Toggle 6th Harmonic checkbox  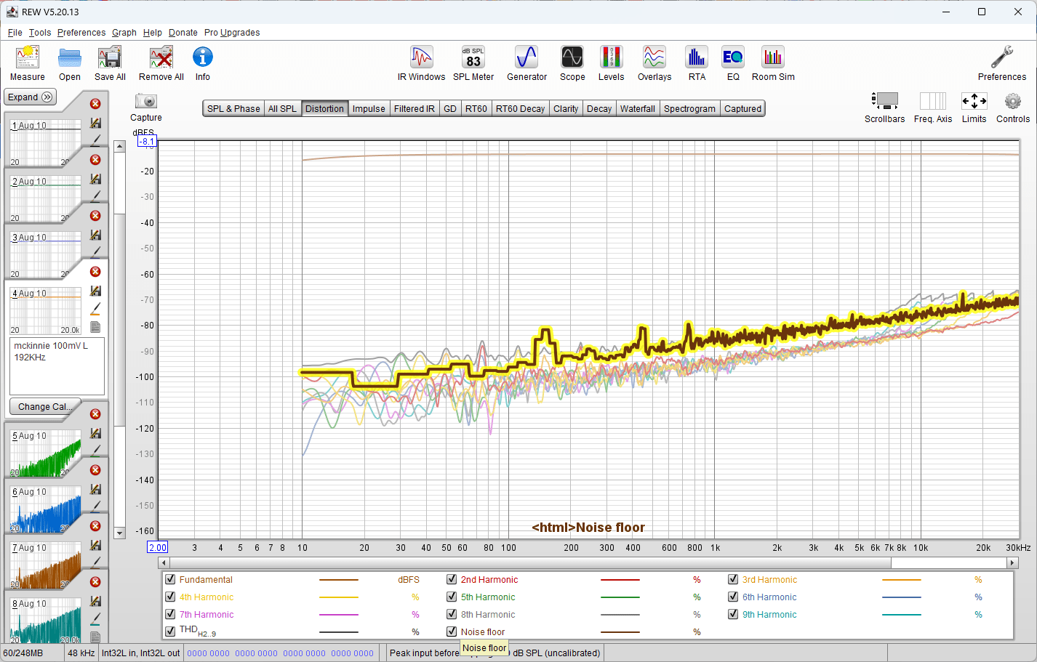click(733, 597)
